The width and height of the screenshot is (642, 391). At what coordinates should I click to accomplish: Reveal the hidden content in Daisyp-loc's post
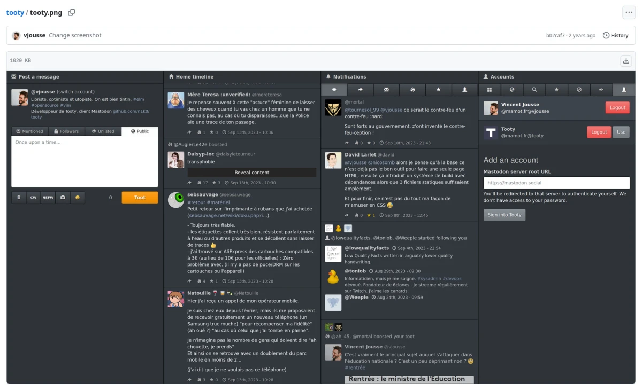point(251,172)
